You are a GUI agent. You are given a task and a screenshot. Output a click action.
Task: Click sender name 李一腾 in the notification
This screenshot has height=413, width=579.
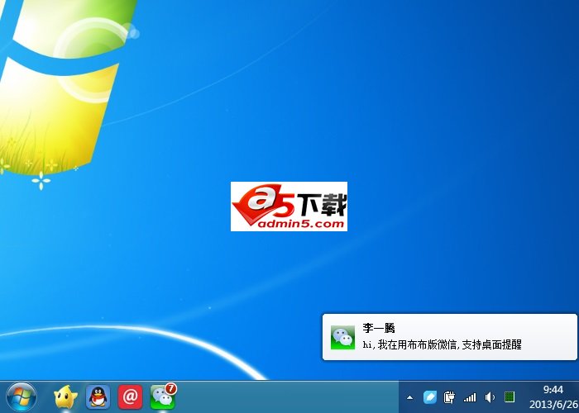click(379, 328)
